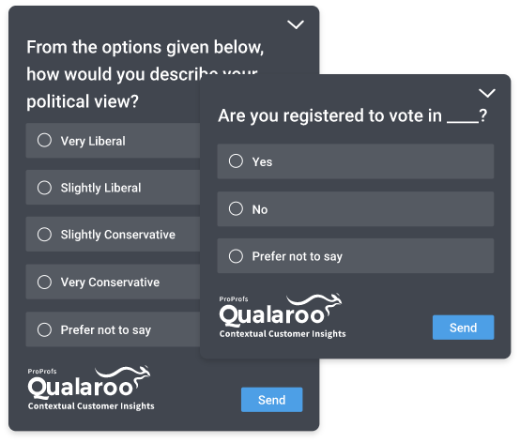Select the No radio button
The width and height of the screenshot is (520, 443).
pyautogui.click(x=236, y=209)
